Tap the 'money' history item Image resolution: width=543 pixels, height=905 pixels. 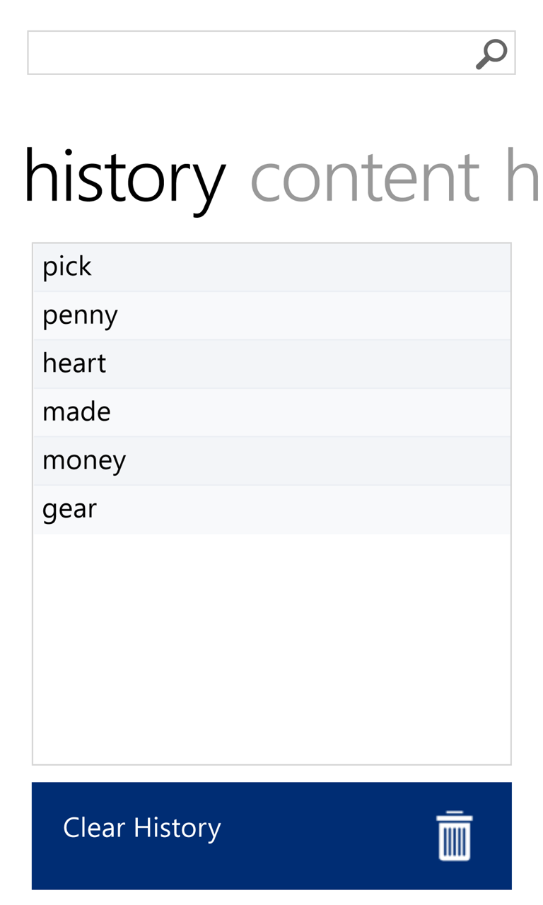(x=271, y=460)
